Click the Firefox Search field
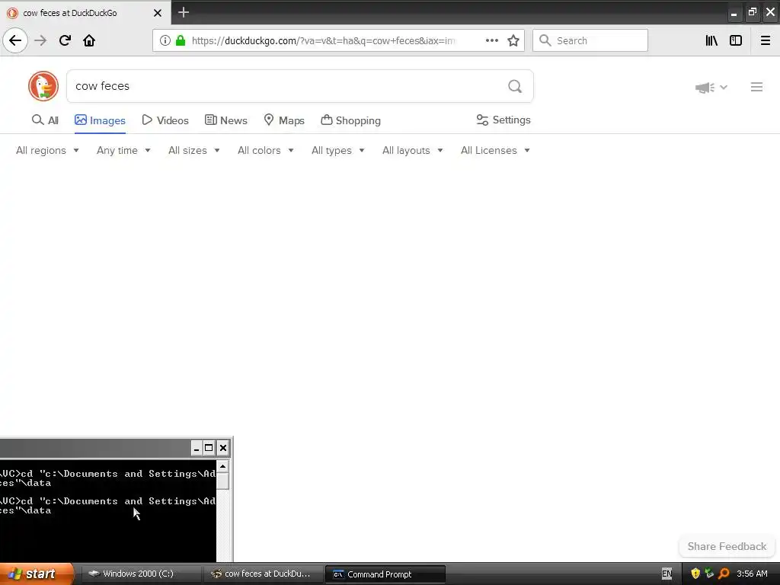Viewport: 780px width, 585px height. pyautogui.click(x=590, y=40)
